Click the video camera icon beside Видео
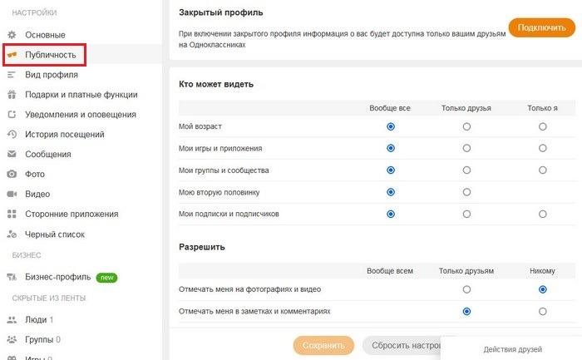 tap(12, 194)
